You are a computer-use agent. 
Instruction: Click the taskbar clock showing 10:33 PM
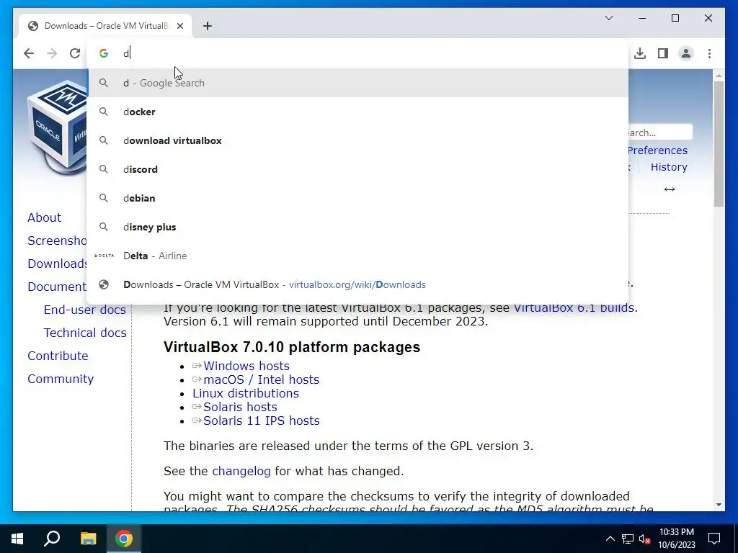tap(676, 539)
